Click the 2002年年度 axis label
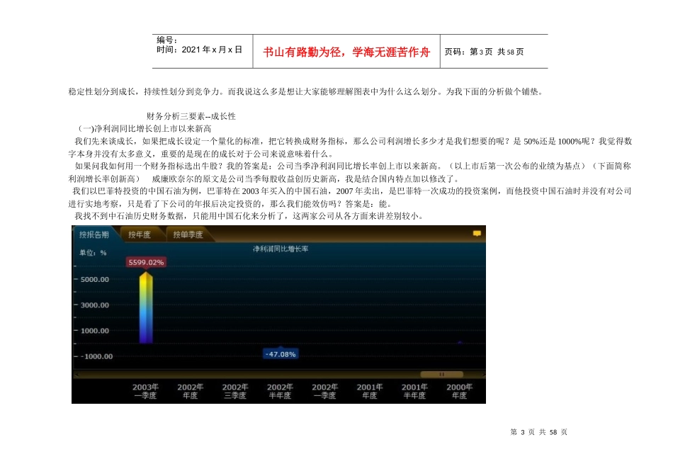This screenshot has height=476, width=673. tap(190, 391)
